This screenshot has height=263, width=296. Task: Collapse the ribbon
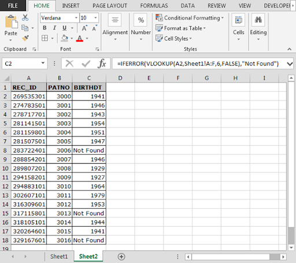pyautogui.click(x=290, y=49)
